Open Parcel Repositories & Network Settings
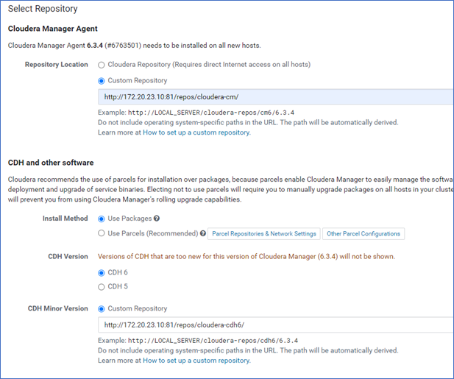 coord(264,233)
